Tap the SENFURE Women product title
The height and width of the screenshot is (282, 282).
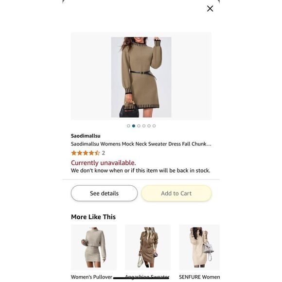tap(199, 277)
